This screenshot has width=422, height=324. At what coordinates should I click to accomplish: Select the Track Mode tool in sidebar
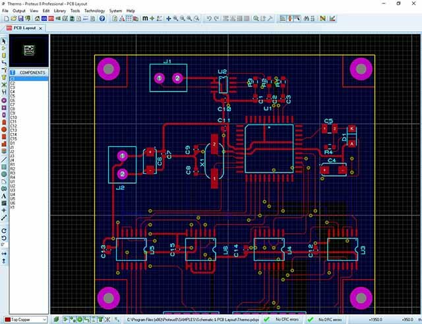tap(4, 63)
